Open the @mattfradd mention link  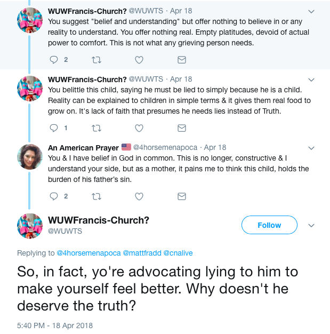pos(142,253)
